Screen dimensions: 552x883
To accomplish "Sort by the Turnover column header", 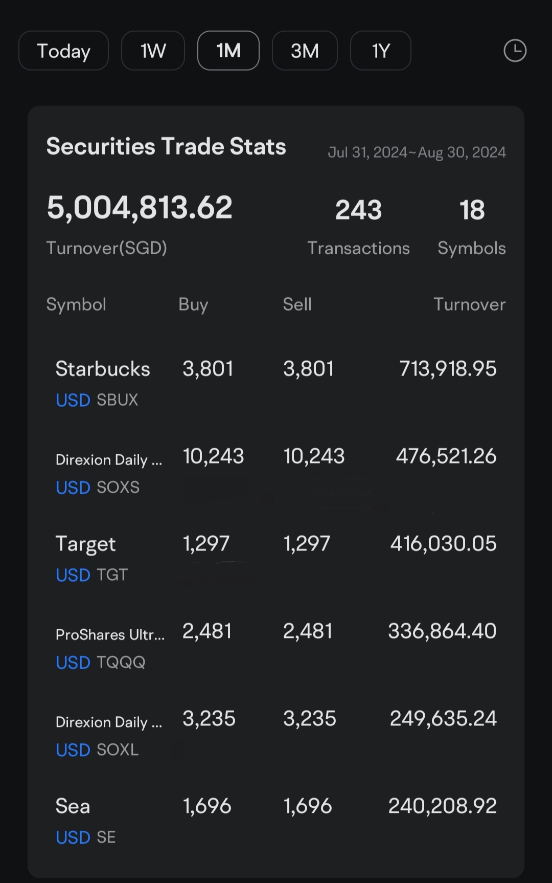I will [x=469, y=304].
